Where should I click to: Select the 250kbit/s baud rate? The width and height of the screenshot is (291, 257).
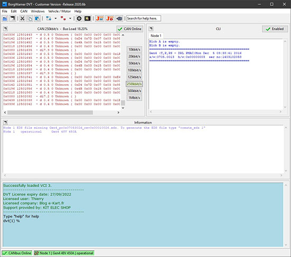(134, 84)
